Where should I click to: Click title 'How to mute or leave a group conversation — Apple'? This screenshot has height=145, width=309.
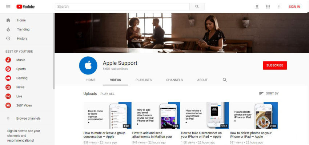pos(104,135)
